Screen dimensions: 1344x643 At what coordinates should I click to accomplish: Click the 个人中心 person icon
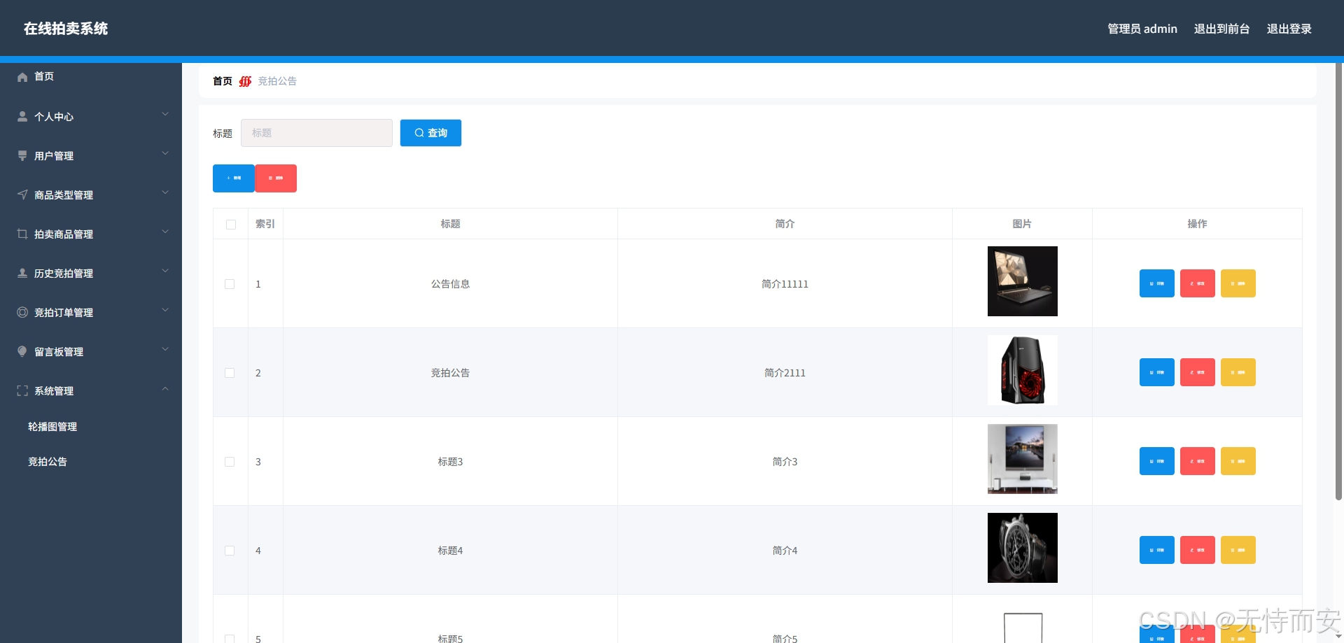(22, 116)
